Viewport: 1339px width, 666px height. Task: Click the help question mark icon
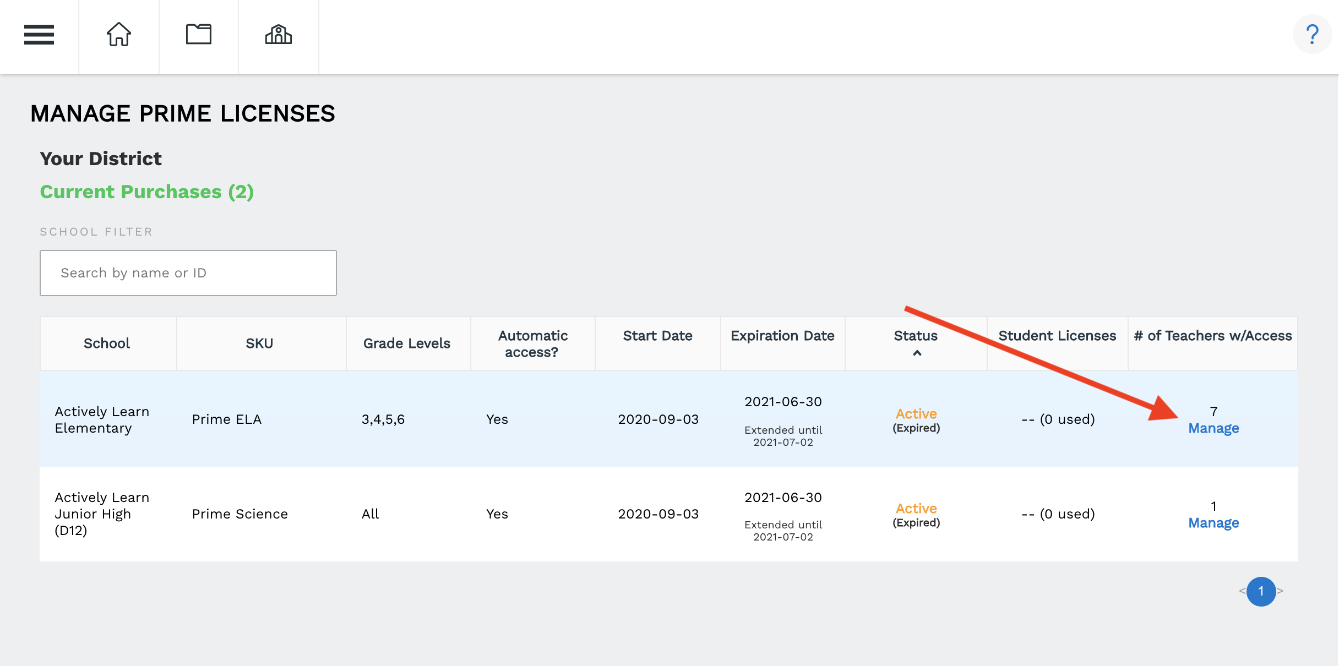pos(1312,35)
